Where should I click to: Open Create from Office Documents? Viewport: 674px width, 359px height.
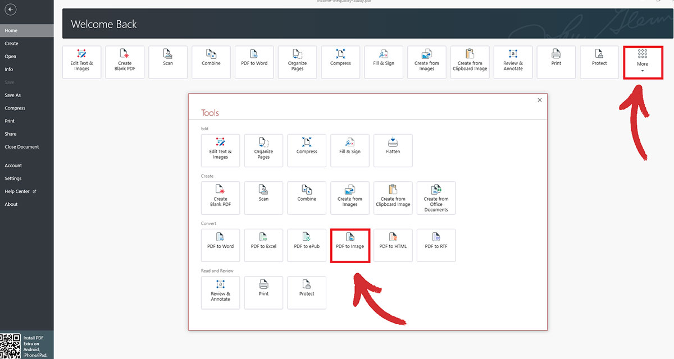(436, 197)
